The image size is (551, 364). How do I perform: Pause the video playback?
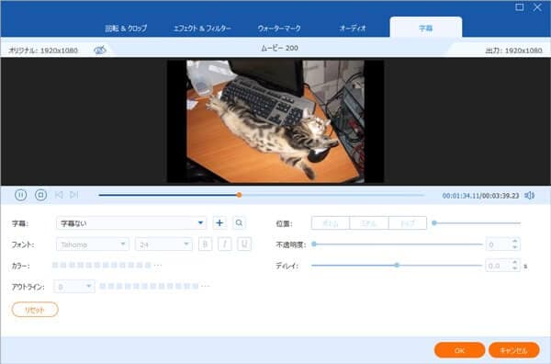[x=20, y=195]
